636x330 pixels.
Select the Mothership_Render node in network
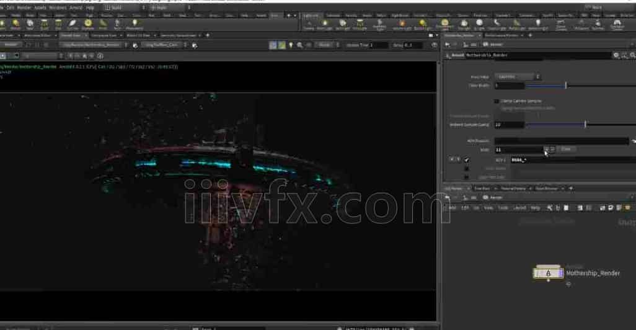[x=549, y=273]
